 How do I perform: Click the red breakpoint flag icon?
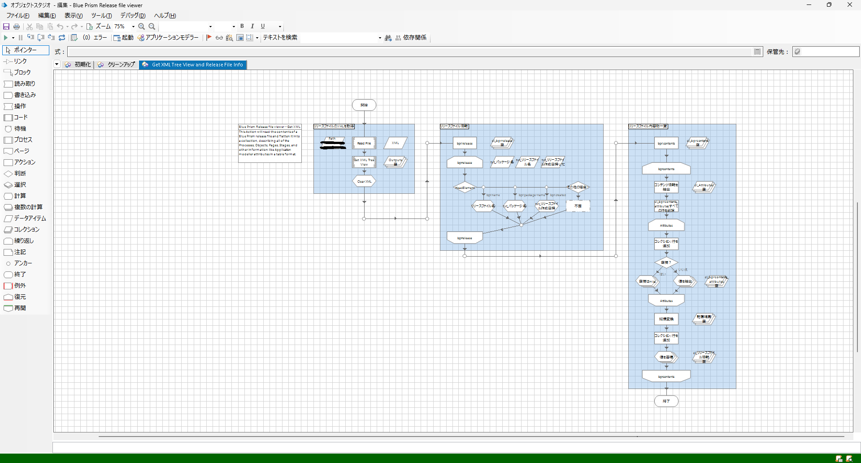209,38
